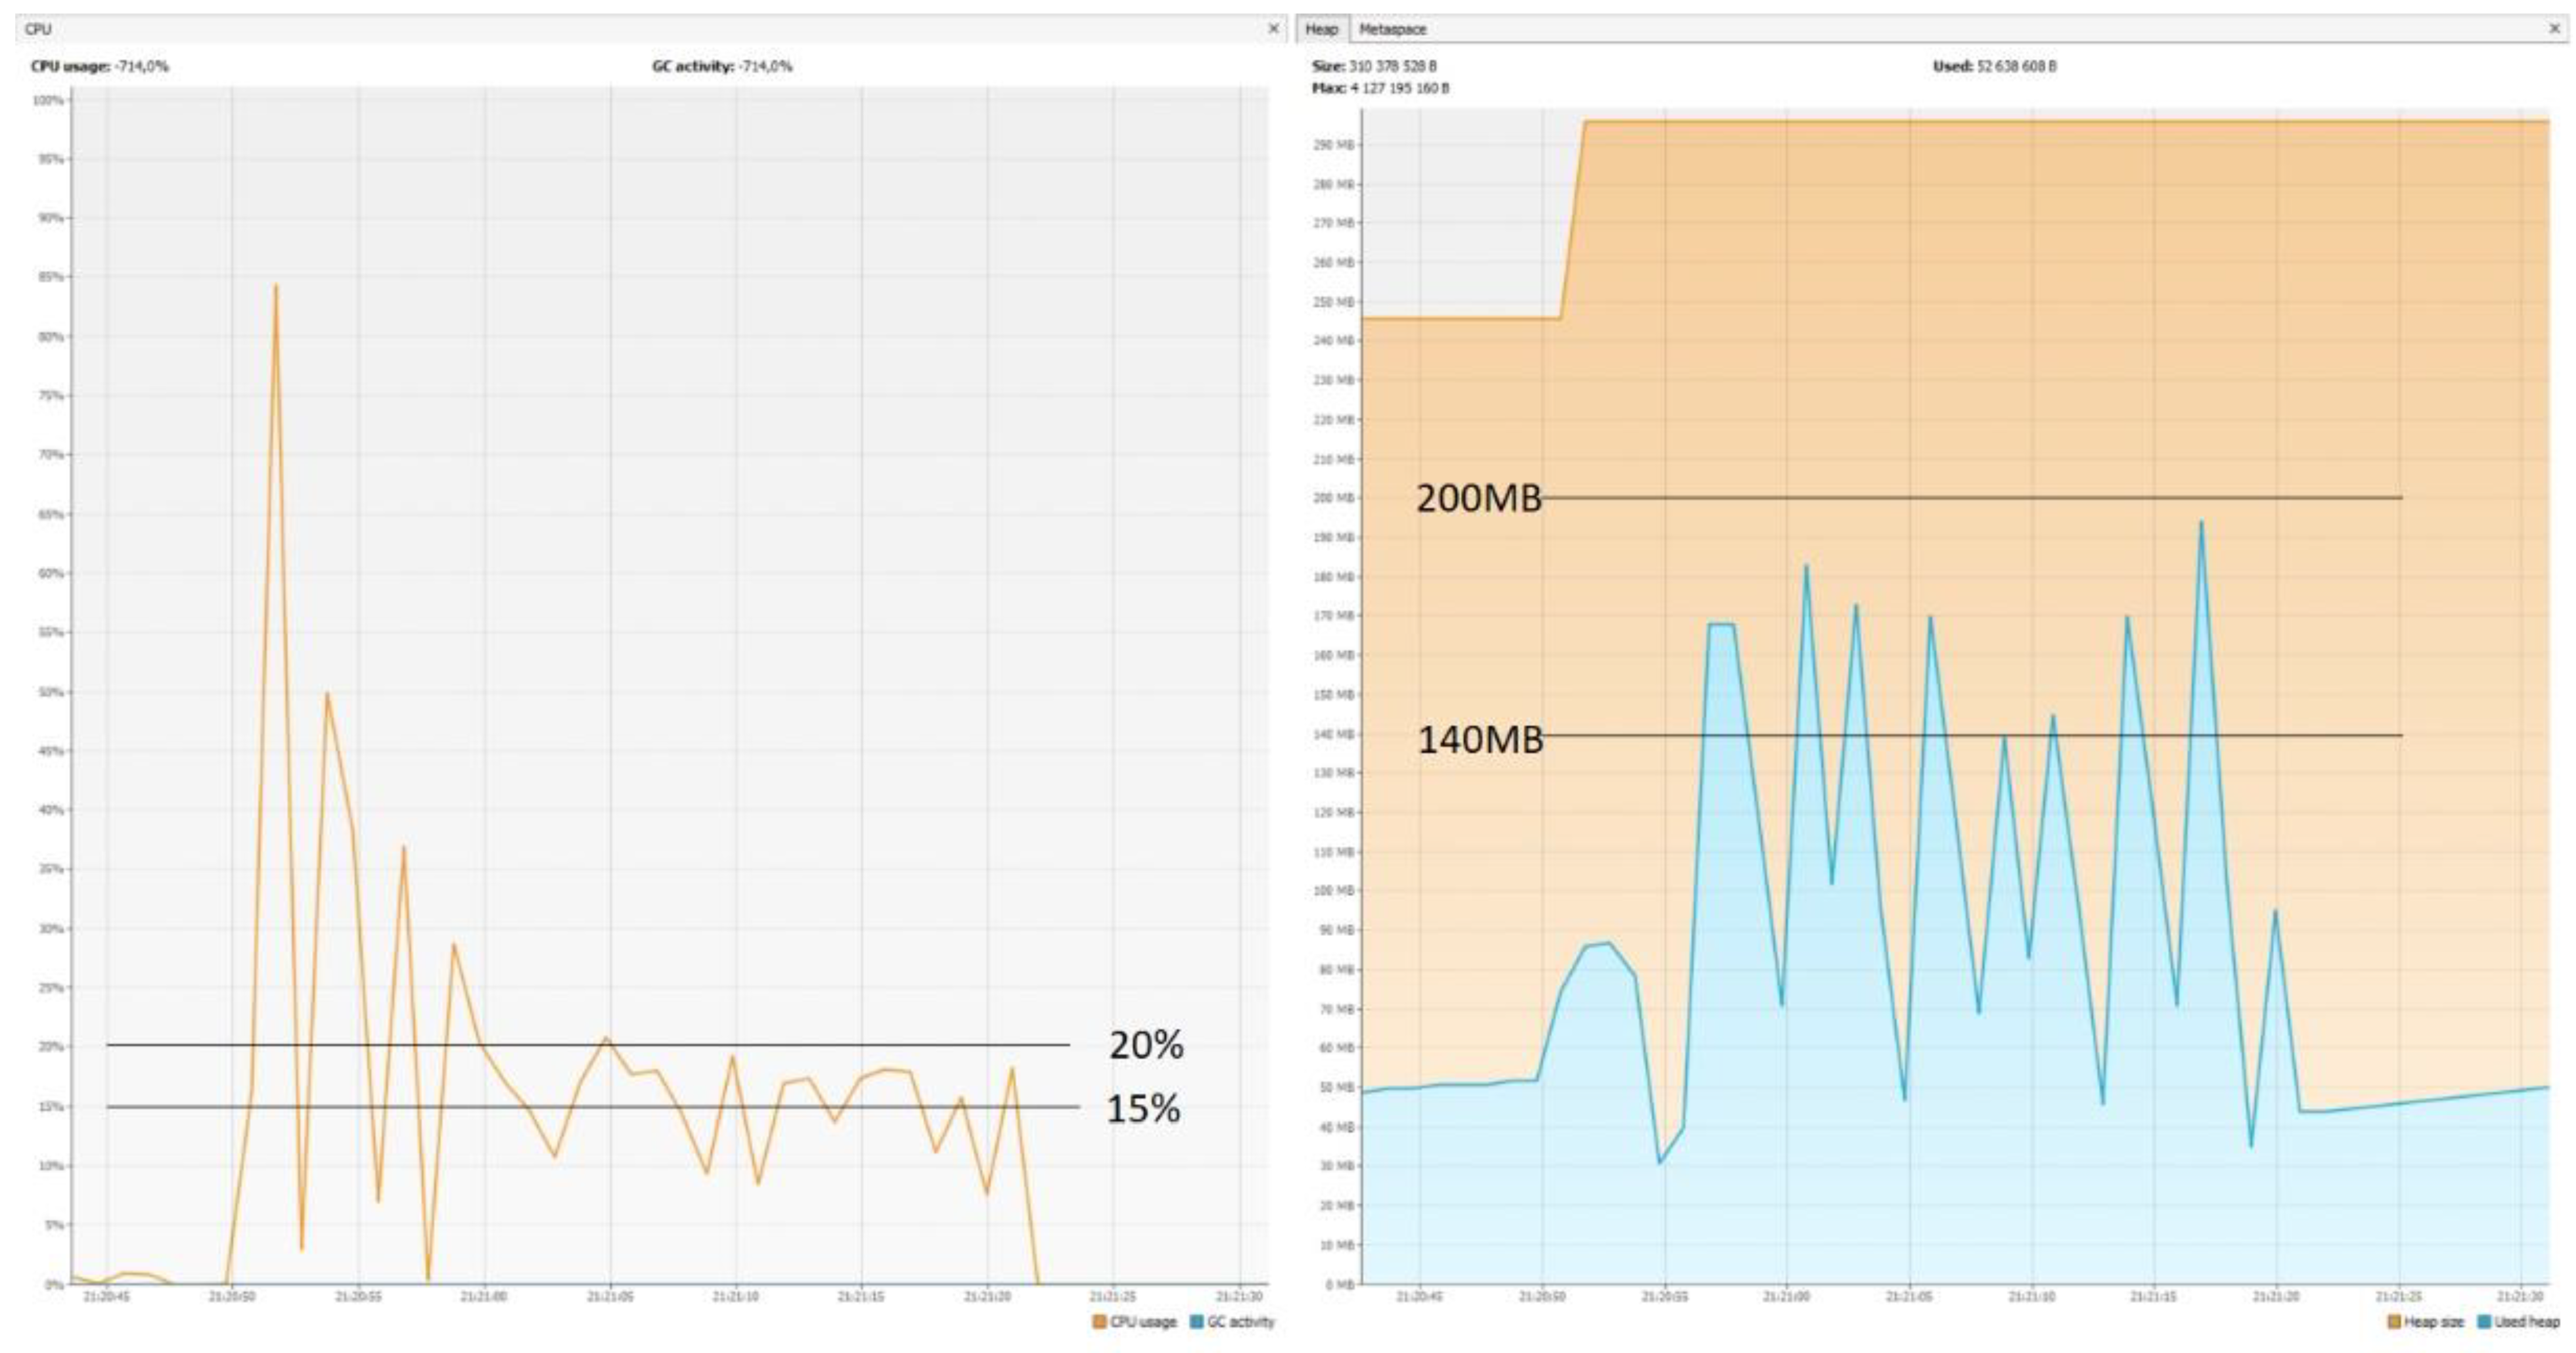Click the Used heap legend label
This screenshot has height=1353, width=2576.
click(2526, 1322)
